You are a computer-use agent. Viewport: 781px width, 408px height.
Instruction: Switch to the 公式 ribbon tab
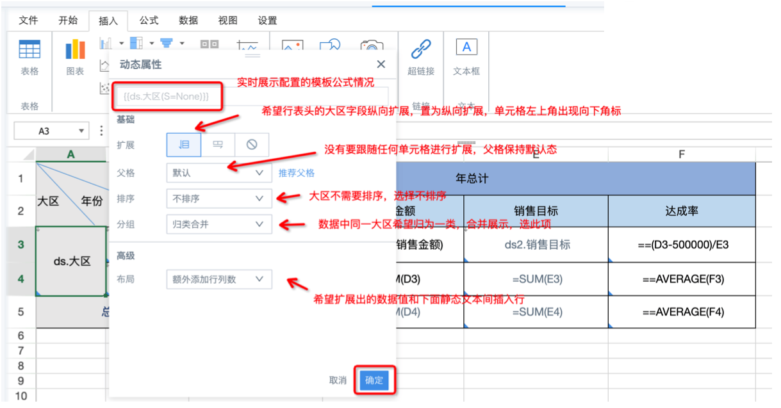[149, 20]
